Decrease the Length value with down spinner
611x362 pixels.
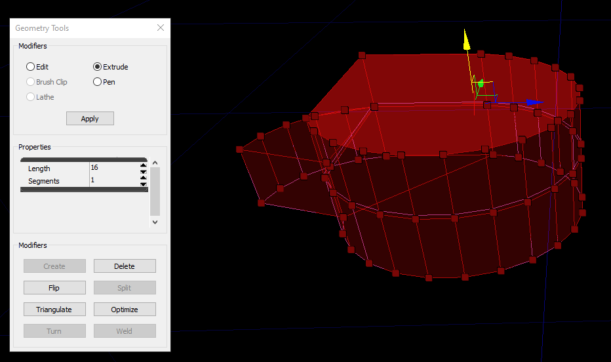tap(143, 172)
